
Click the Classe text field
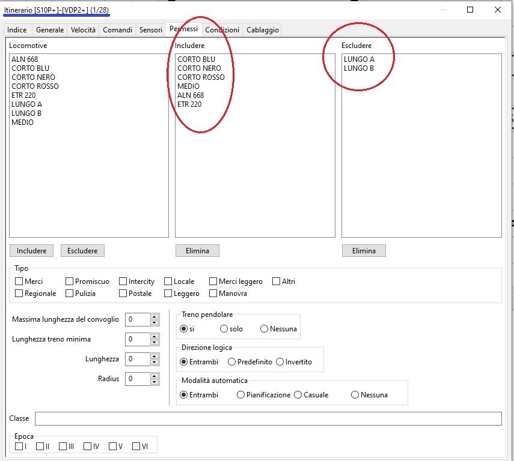(x=268, y=418)
